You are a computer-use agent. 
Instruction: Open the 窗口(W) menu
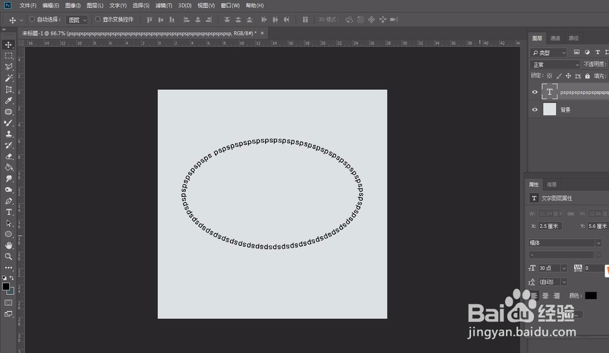pyautogui.click(x=230, y=5)
